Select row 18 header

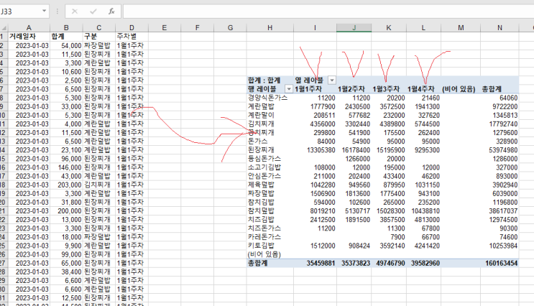pos(3,185)
